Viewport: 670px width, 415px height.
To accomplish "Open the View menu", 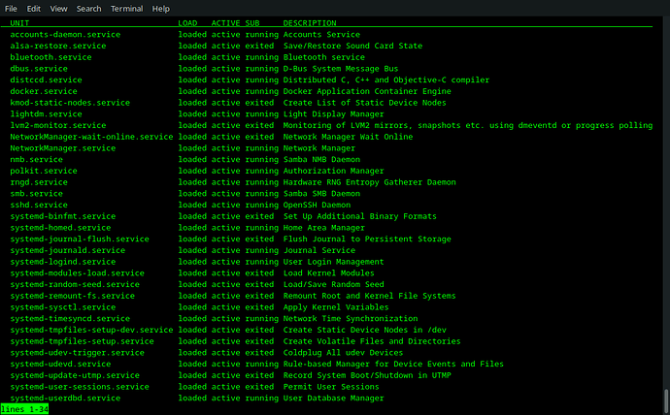I will (58, 9).
